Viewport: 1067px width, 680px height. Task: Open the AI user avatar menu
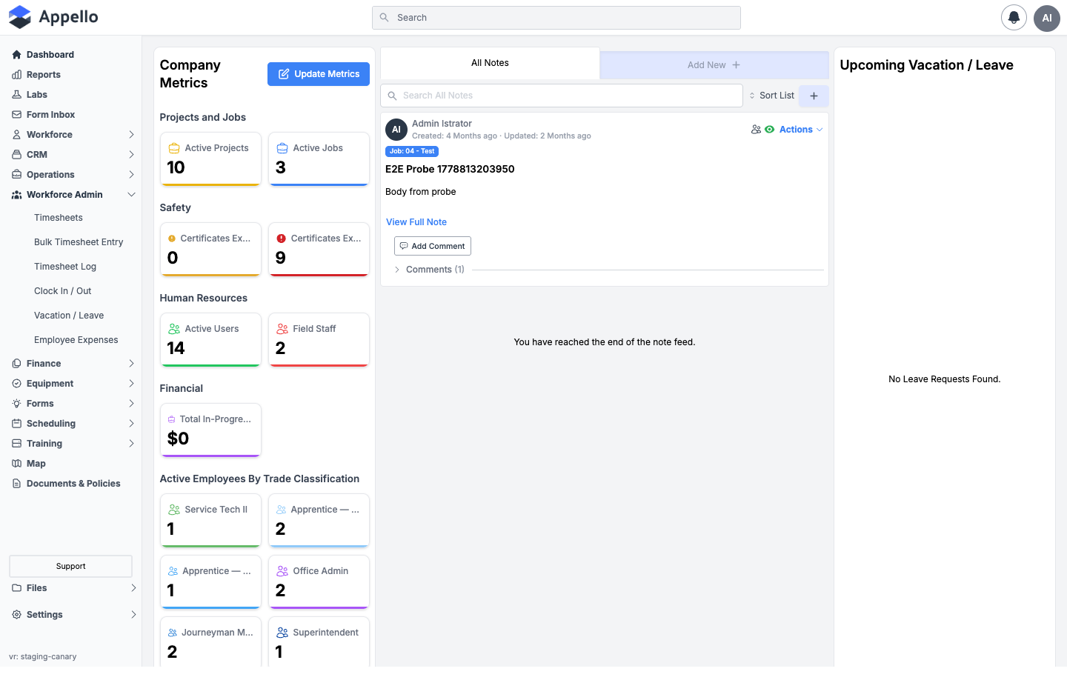[1047, 18]
